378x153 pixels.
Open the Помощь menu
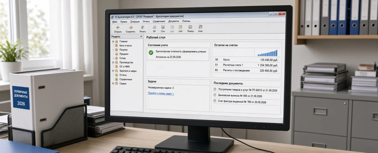point(186,21)
